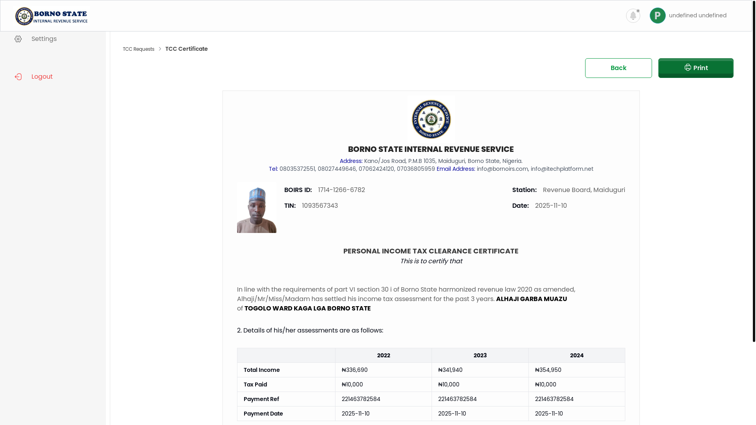Go to TCC Requests breadcrumb
756x425 pixels.
139,49
